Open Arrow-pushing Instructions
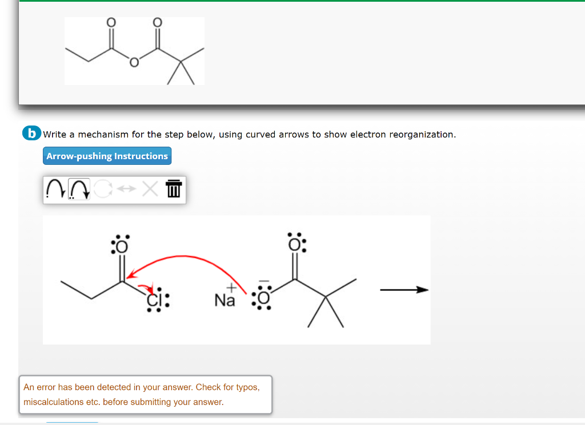The image size is (585, 425). (107, 155)
